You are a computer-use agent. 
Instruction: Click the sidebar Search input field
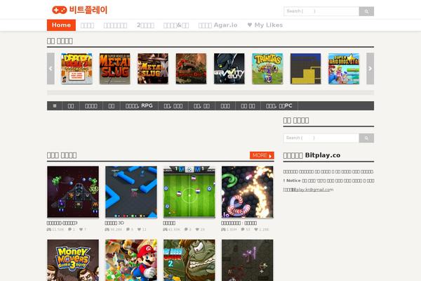321,138
